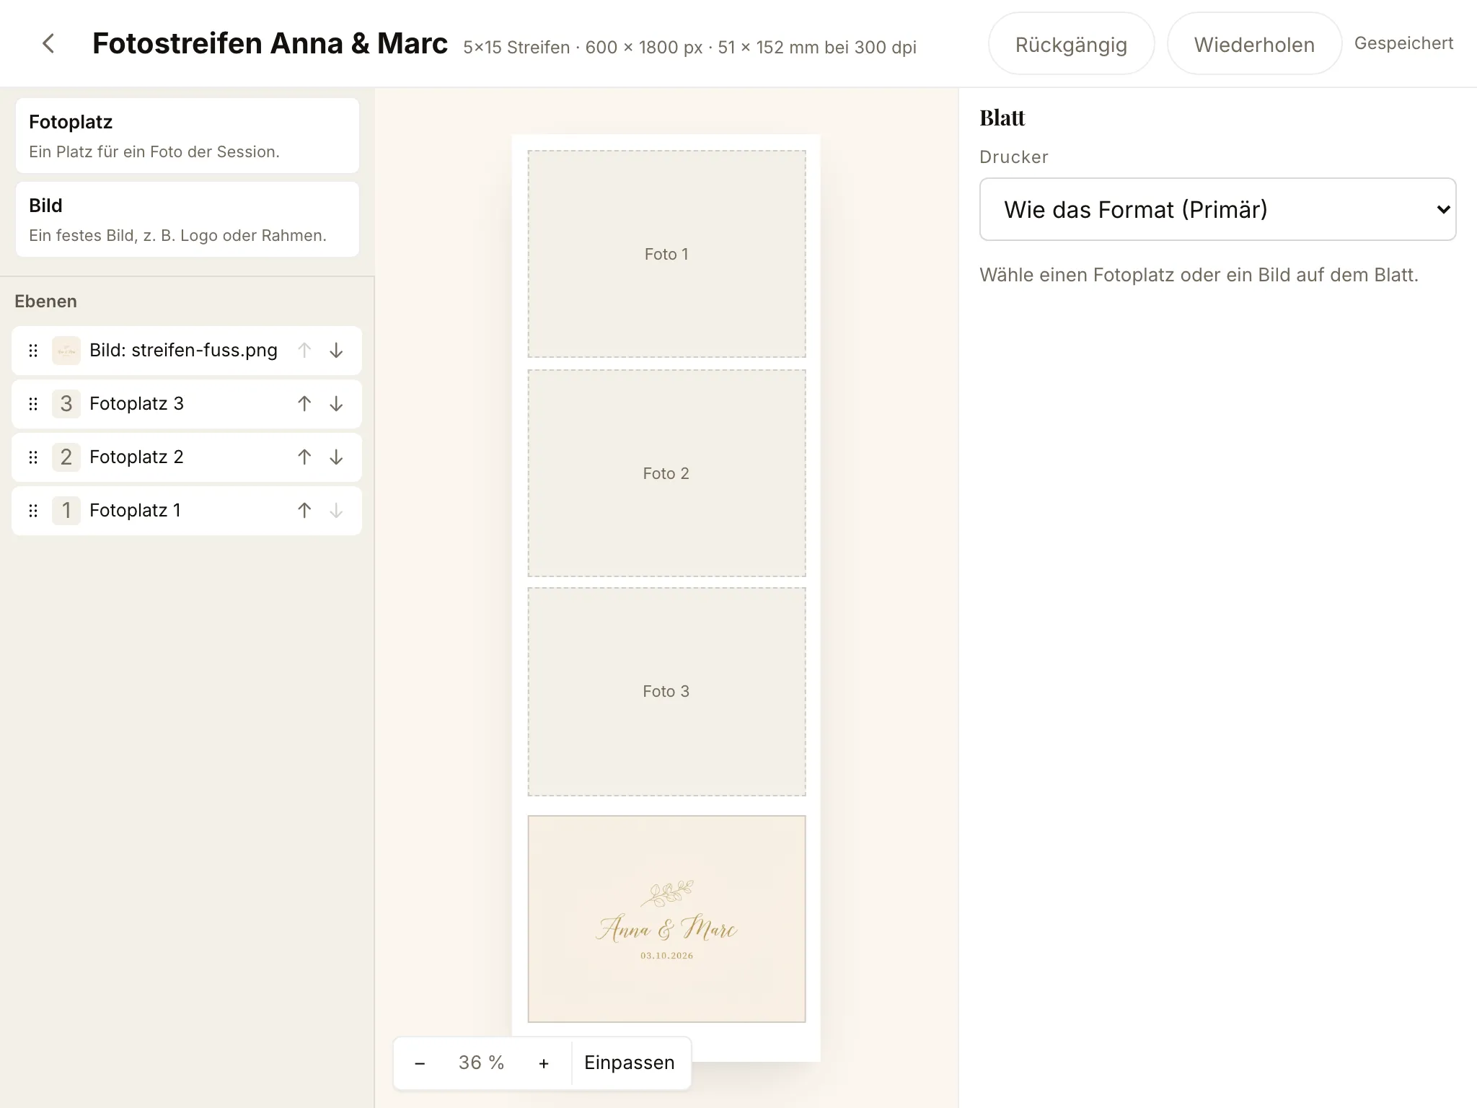The width and height of the screenshot is (1477, 1108).
Task: Click the Ebenen heading
Action: pyautogui.click(x=45, y=302)
